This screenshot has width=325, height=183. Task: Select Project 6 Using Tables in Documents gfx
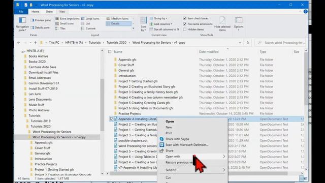pyautogui.click(x=146, y=108)
